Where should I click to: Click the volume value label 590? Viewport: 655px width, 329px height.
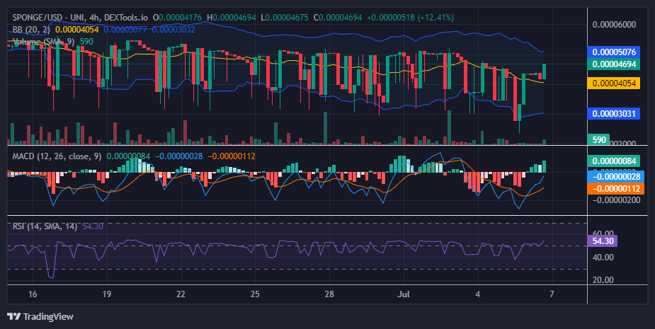[598, 139]
